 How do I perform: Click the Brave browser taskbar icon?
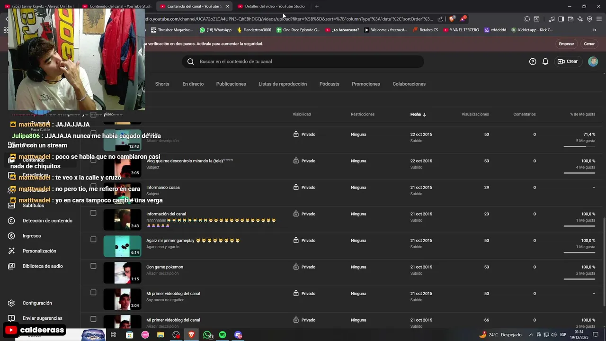192,335
